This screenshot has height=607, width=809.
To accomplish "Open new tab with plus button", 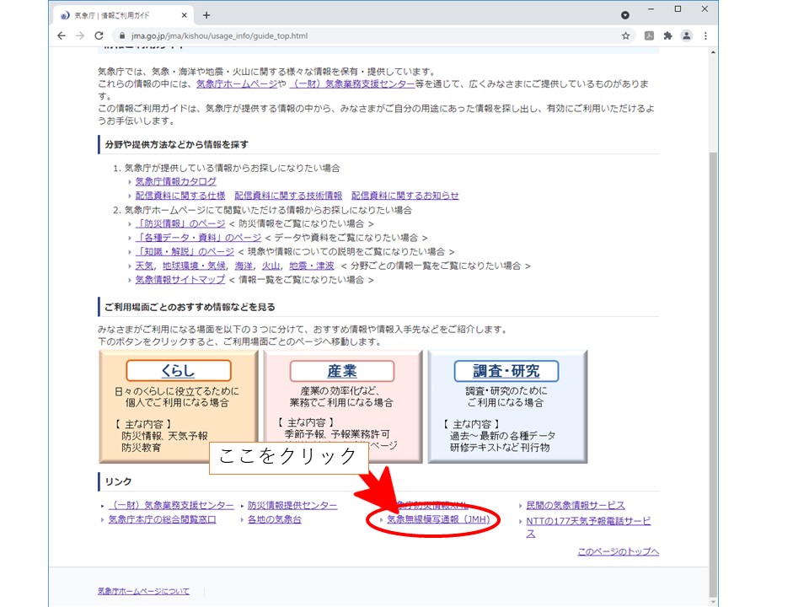I will (x=206, y=15).
